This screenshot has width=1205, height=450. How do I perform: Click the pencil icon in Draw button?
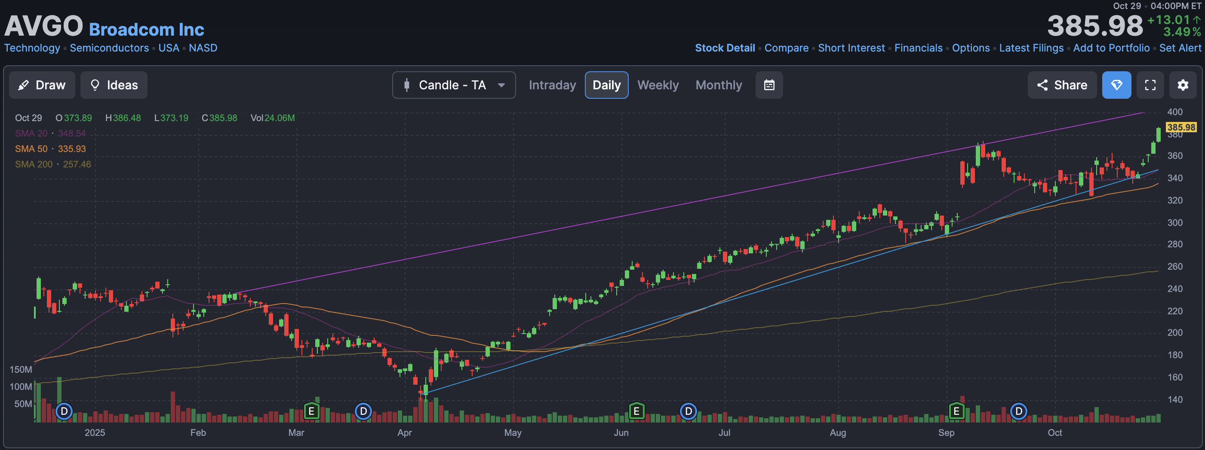tap(23, 85)
